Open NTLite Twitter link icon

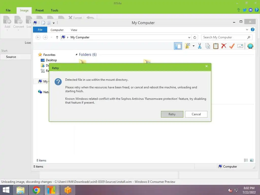pos(245,10)
